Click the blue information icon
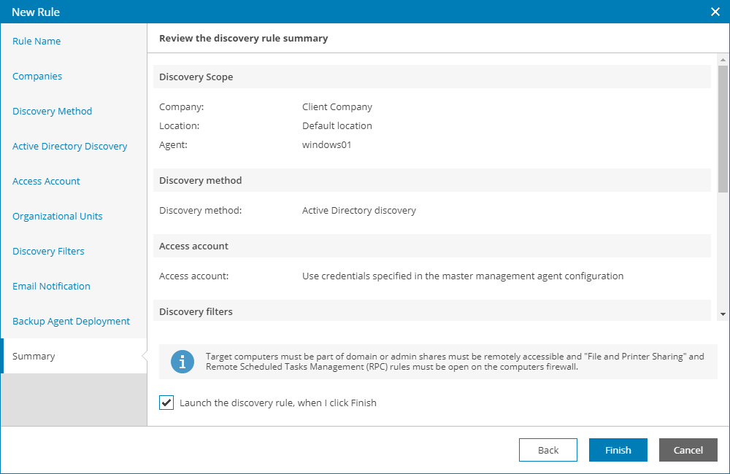Screen dimensions: 730x474 (182, 362)
